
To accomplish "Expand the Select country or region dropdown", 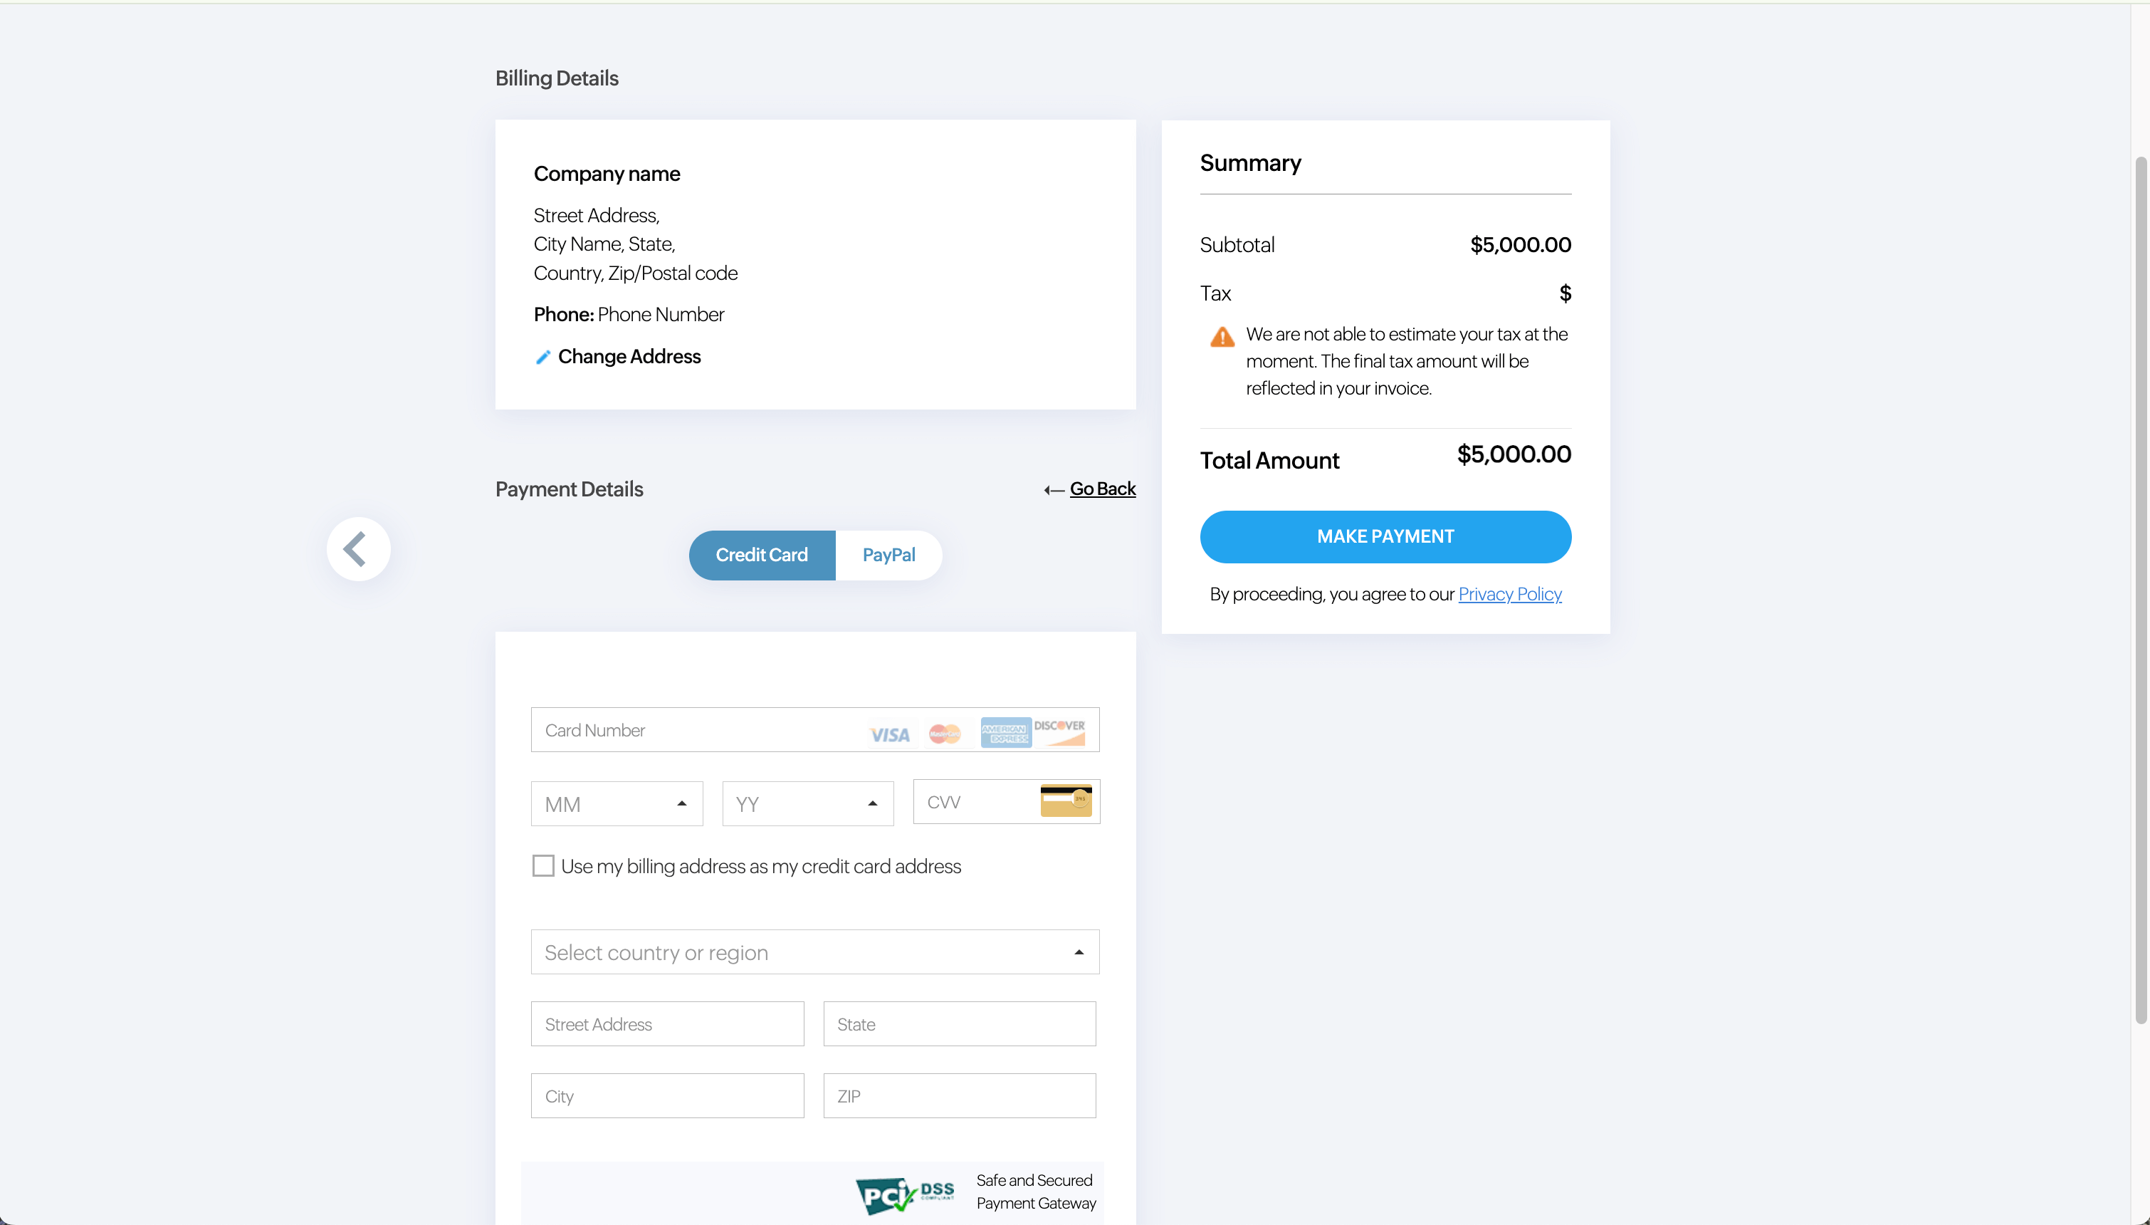I will pos(814,952).
